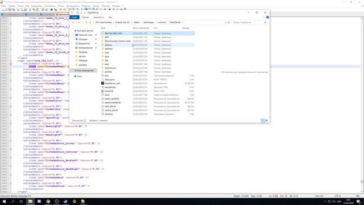Click the Cut icon in Notepad++ toolbar

click(30, 10)
